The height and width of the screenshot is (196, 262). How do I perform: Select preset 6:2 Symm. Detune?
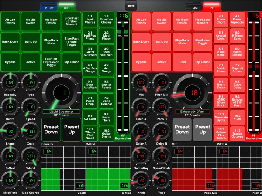click(237, 52)
